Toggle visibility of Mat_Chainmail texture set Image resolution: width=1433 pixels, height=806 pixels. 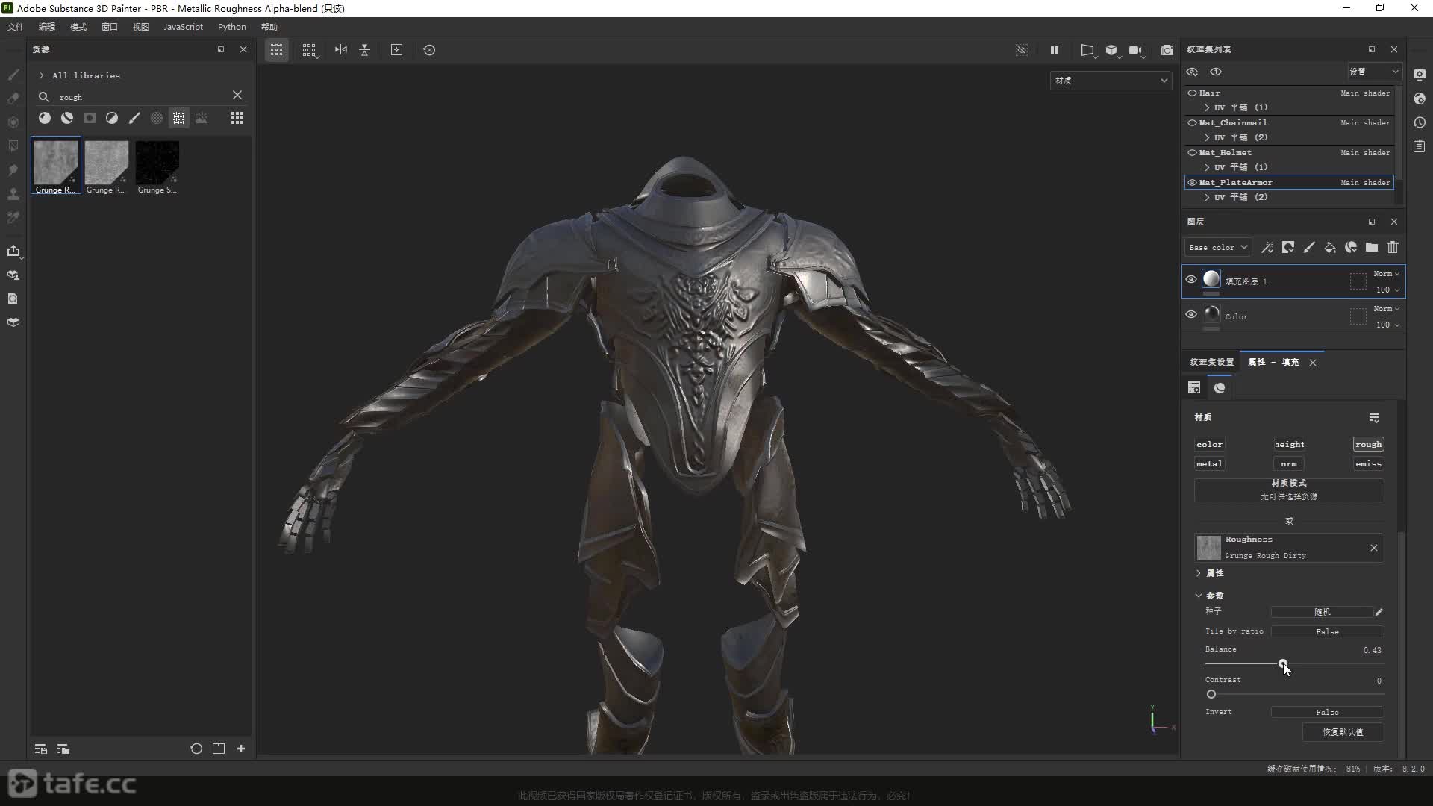click(1192, 123)
